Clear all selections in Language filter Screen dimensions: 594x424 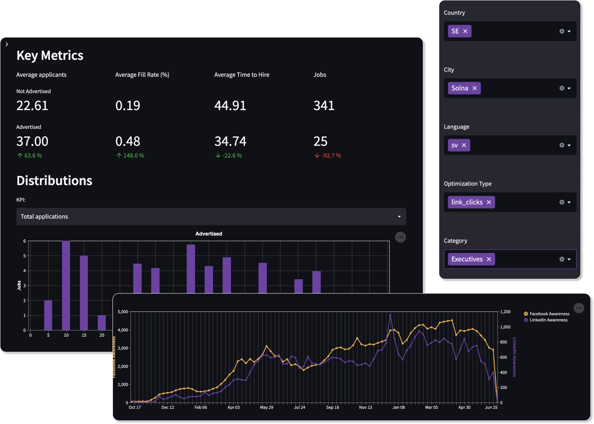point(562,145)
